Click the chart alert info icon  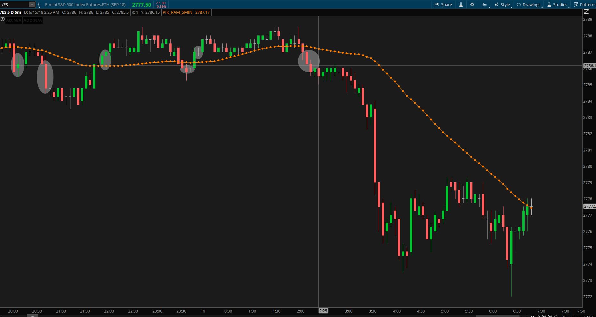[x=3, y=19]
